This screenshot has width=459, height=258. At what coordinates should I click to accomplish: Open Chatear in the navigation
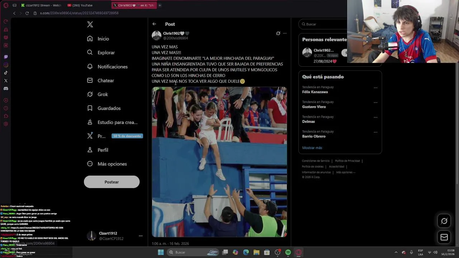[100, 81]
